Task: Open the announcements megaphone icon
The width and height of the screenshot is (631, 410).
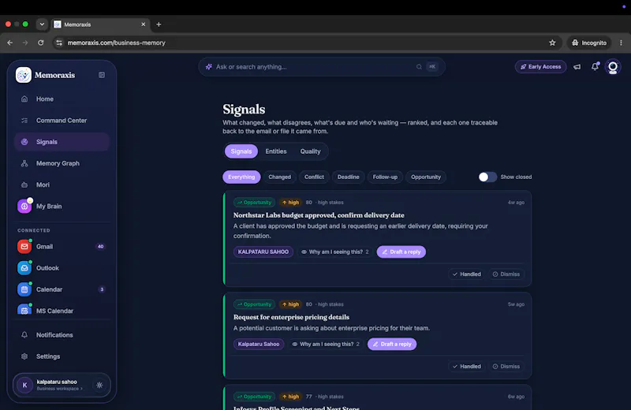Action: click(577, 67)
